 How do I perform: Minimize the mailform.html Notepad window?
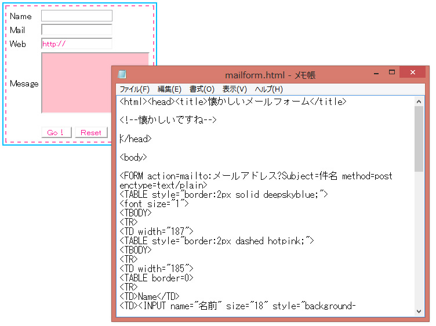tap(376, 73)
